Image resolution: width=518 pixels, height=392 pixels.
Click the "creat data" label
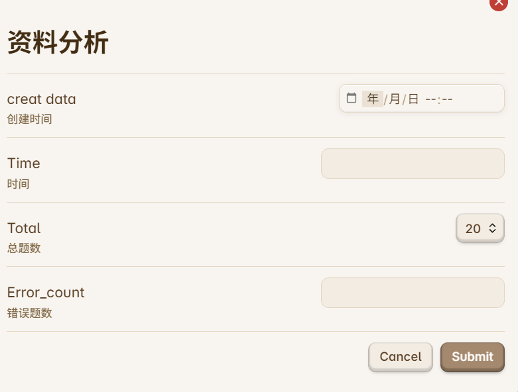[42, 99]
